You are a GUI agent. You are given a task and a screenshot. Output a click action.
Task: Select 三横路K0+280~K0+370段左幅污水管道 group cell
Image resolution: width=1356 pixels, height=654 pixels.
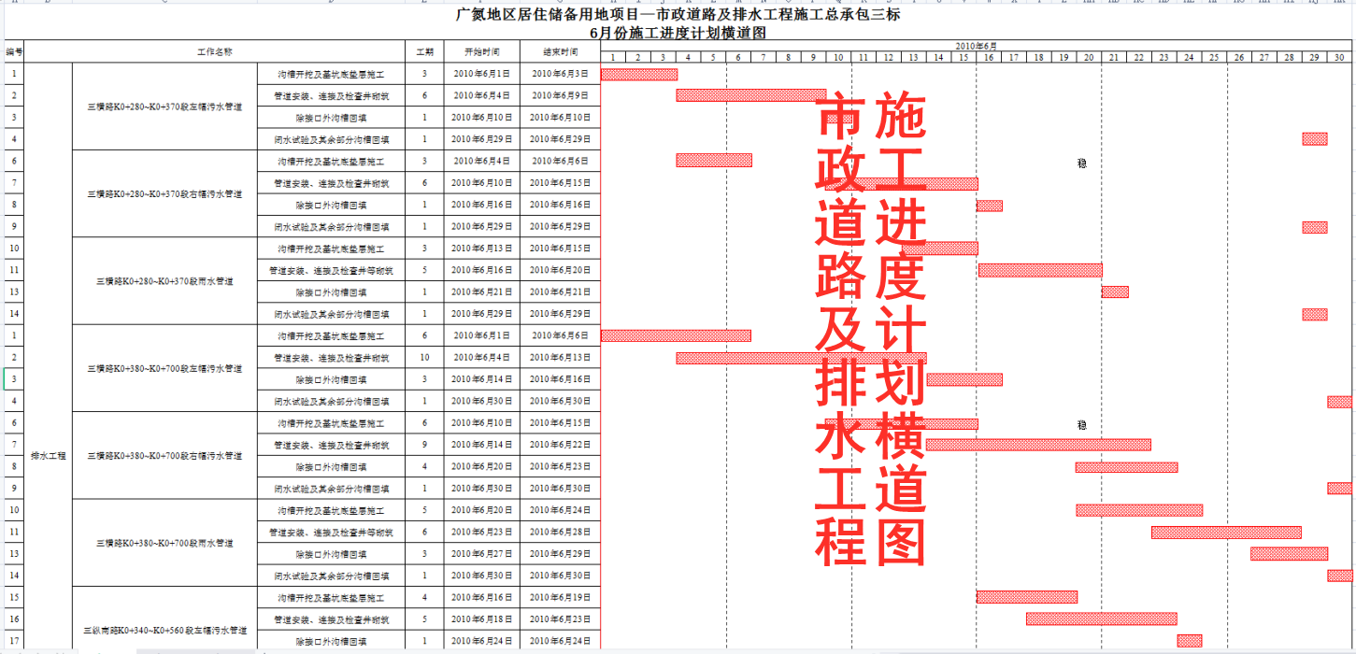pos(164,107)
